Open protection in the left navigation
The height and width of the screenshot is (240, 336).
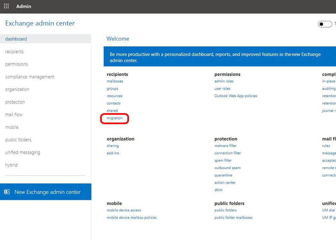coord(15,102)
